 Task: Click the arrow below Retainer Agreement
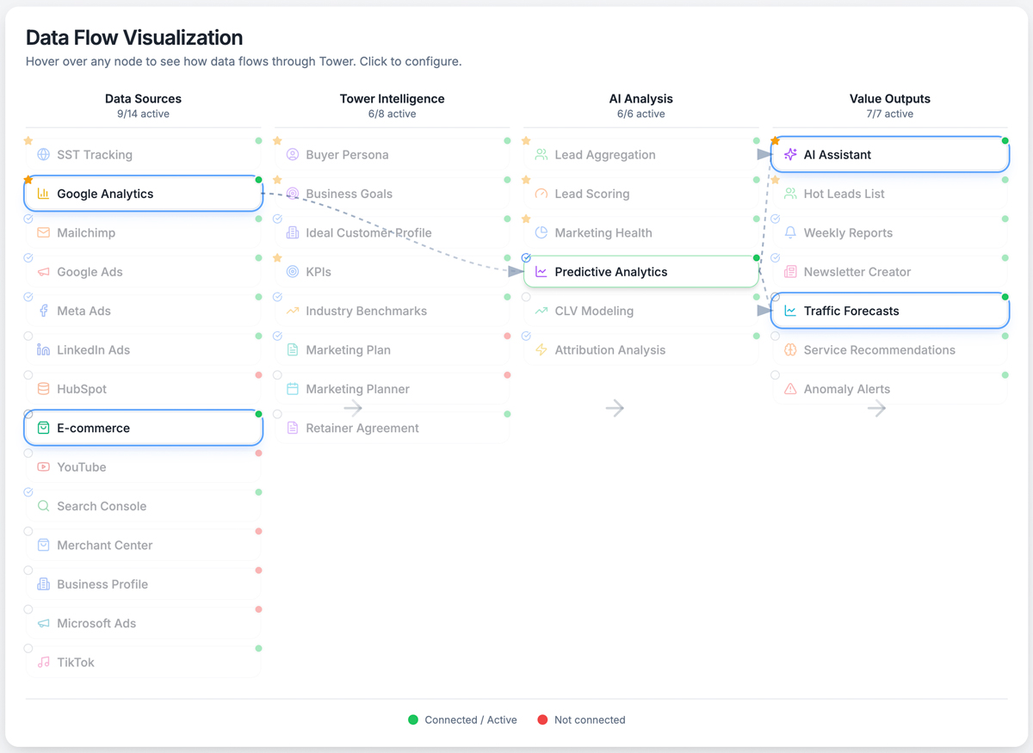(353, 408)
